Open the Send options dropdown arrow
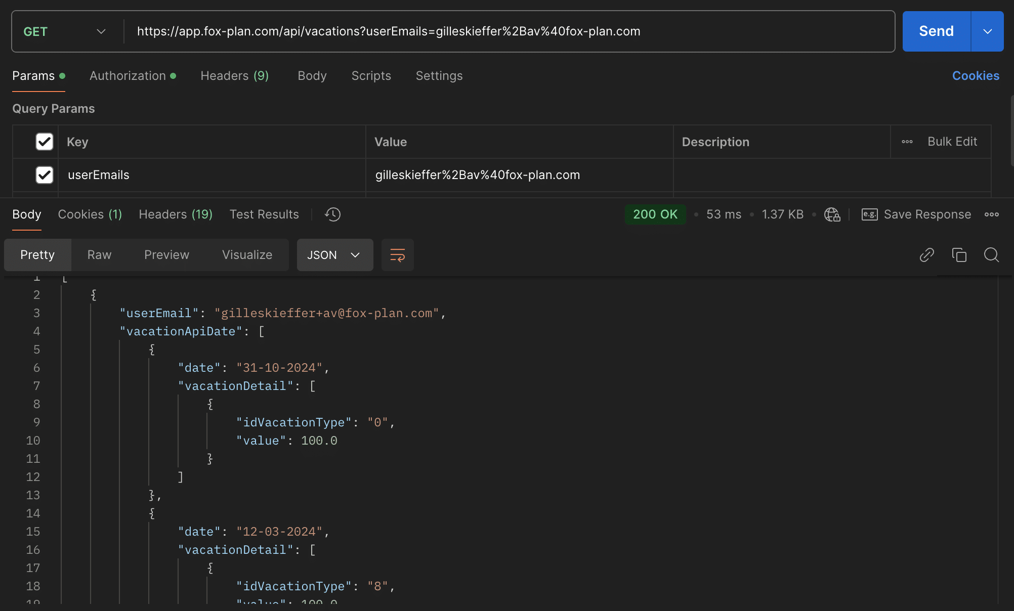The image size is (1014, 611). point(987,31)
